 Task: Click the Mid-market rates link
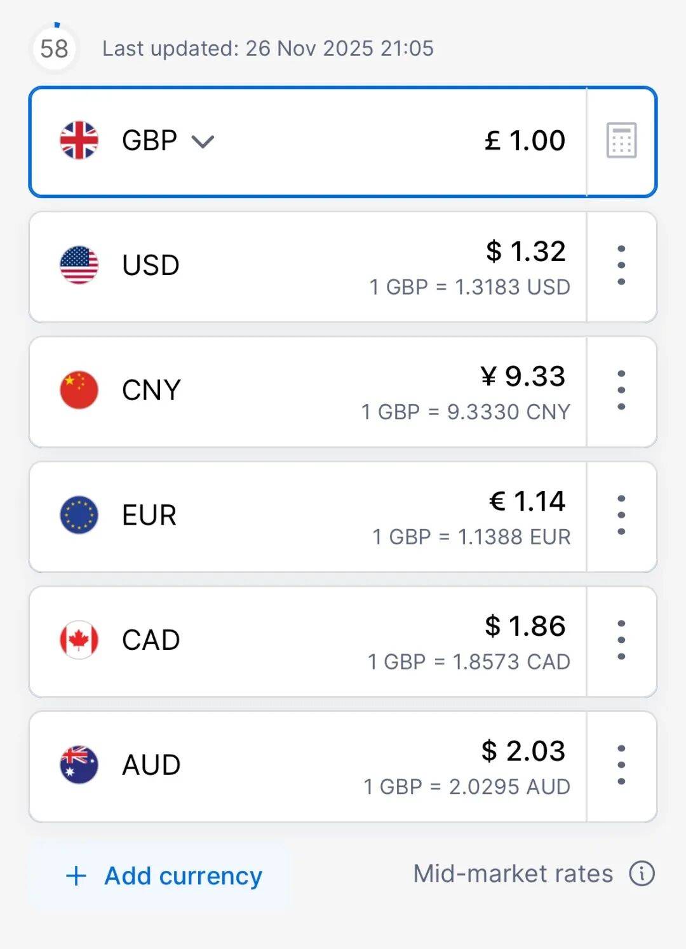(x=513, y=873)
